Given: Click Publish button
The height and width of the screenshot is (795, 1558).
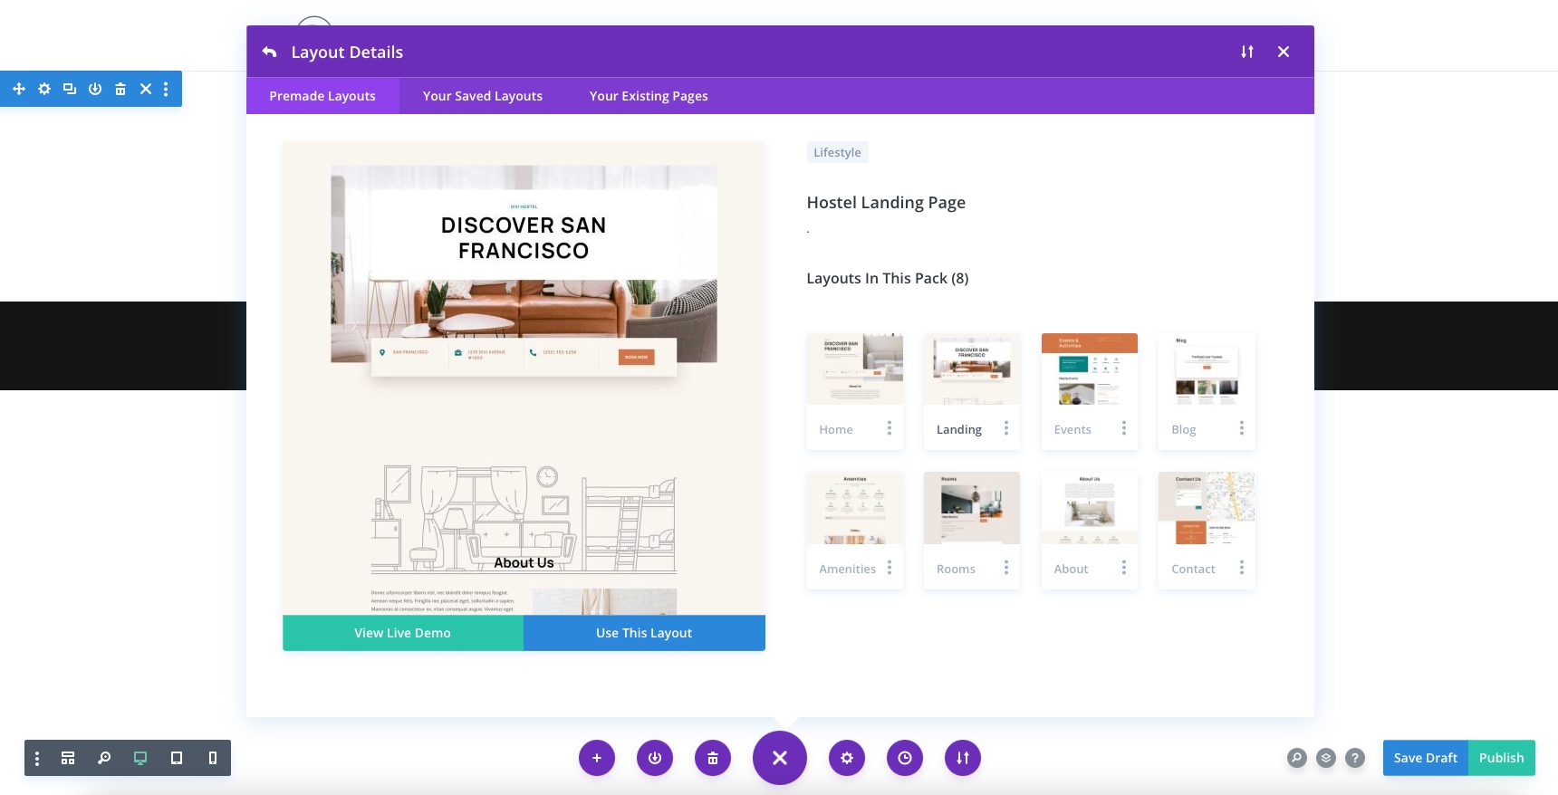Looking at the screenshot, I should (1502, 758).
